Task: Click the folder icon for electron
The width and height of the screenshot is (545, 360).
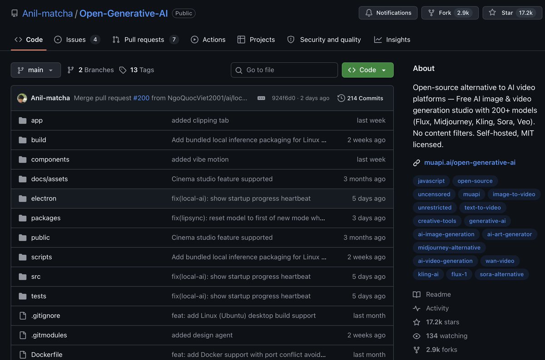Action: pos(23,198)
